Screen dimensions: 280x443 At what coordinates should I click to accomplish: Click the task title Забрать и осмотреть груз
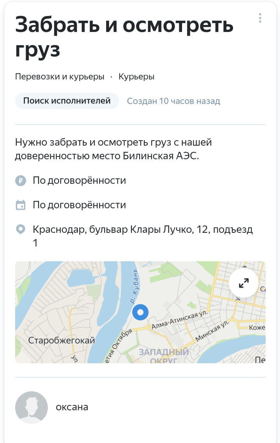click(124, 37)
